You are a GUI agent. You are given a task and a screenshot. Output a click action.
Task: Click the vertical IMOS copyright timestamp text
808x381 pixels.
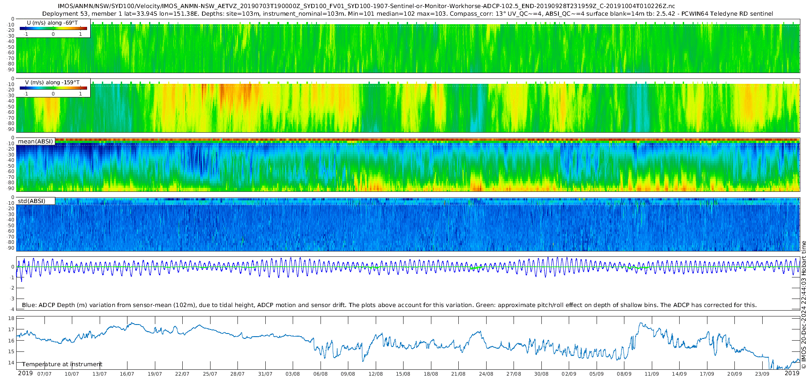pos(804,305)
